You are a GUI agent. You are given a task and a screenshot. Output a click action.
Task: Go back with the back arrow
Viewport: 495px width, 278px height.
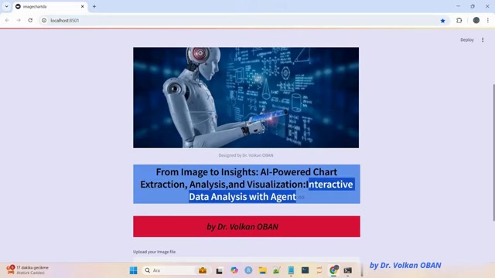pyautogui.click(x=7, y=21)
